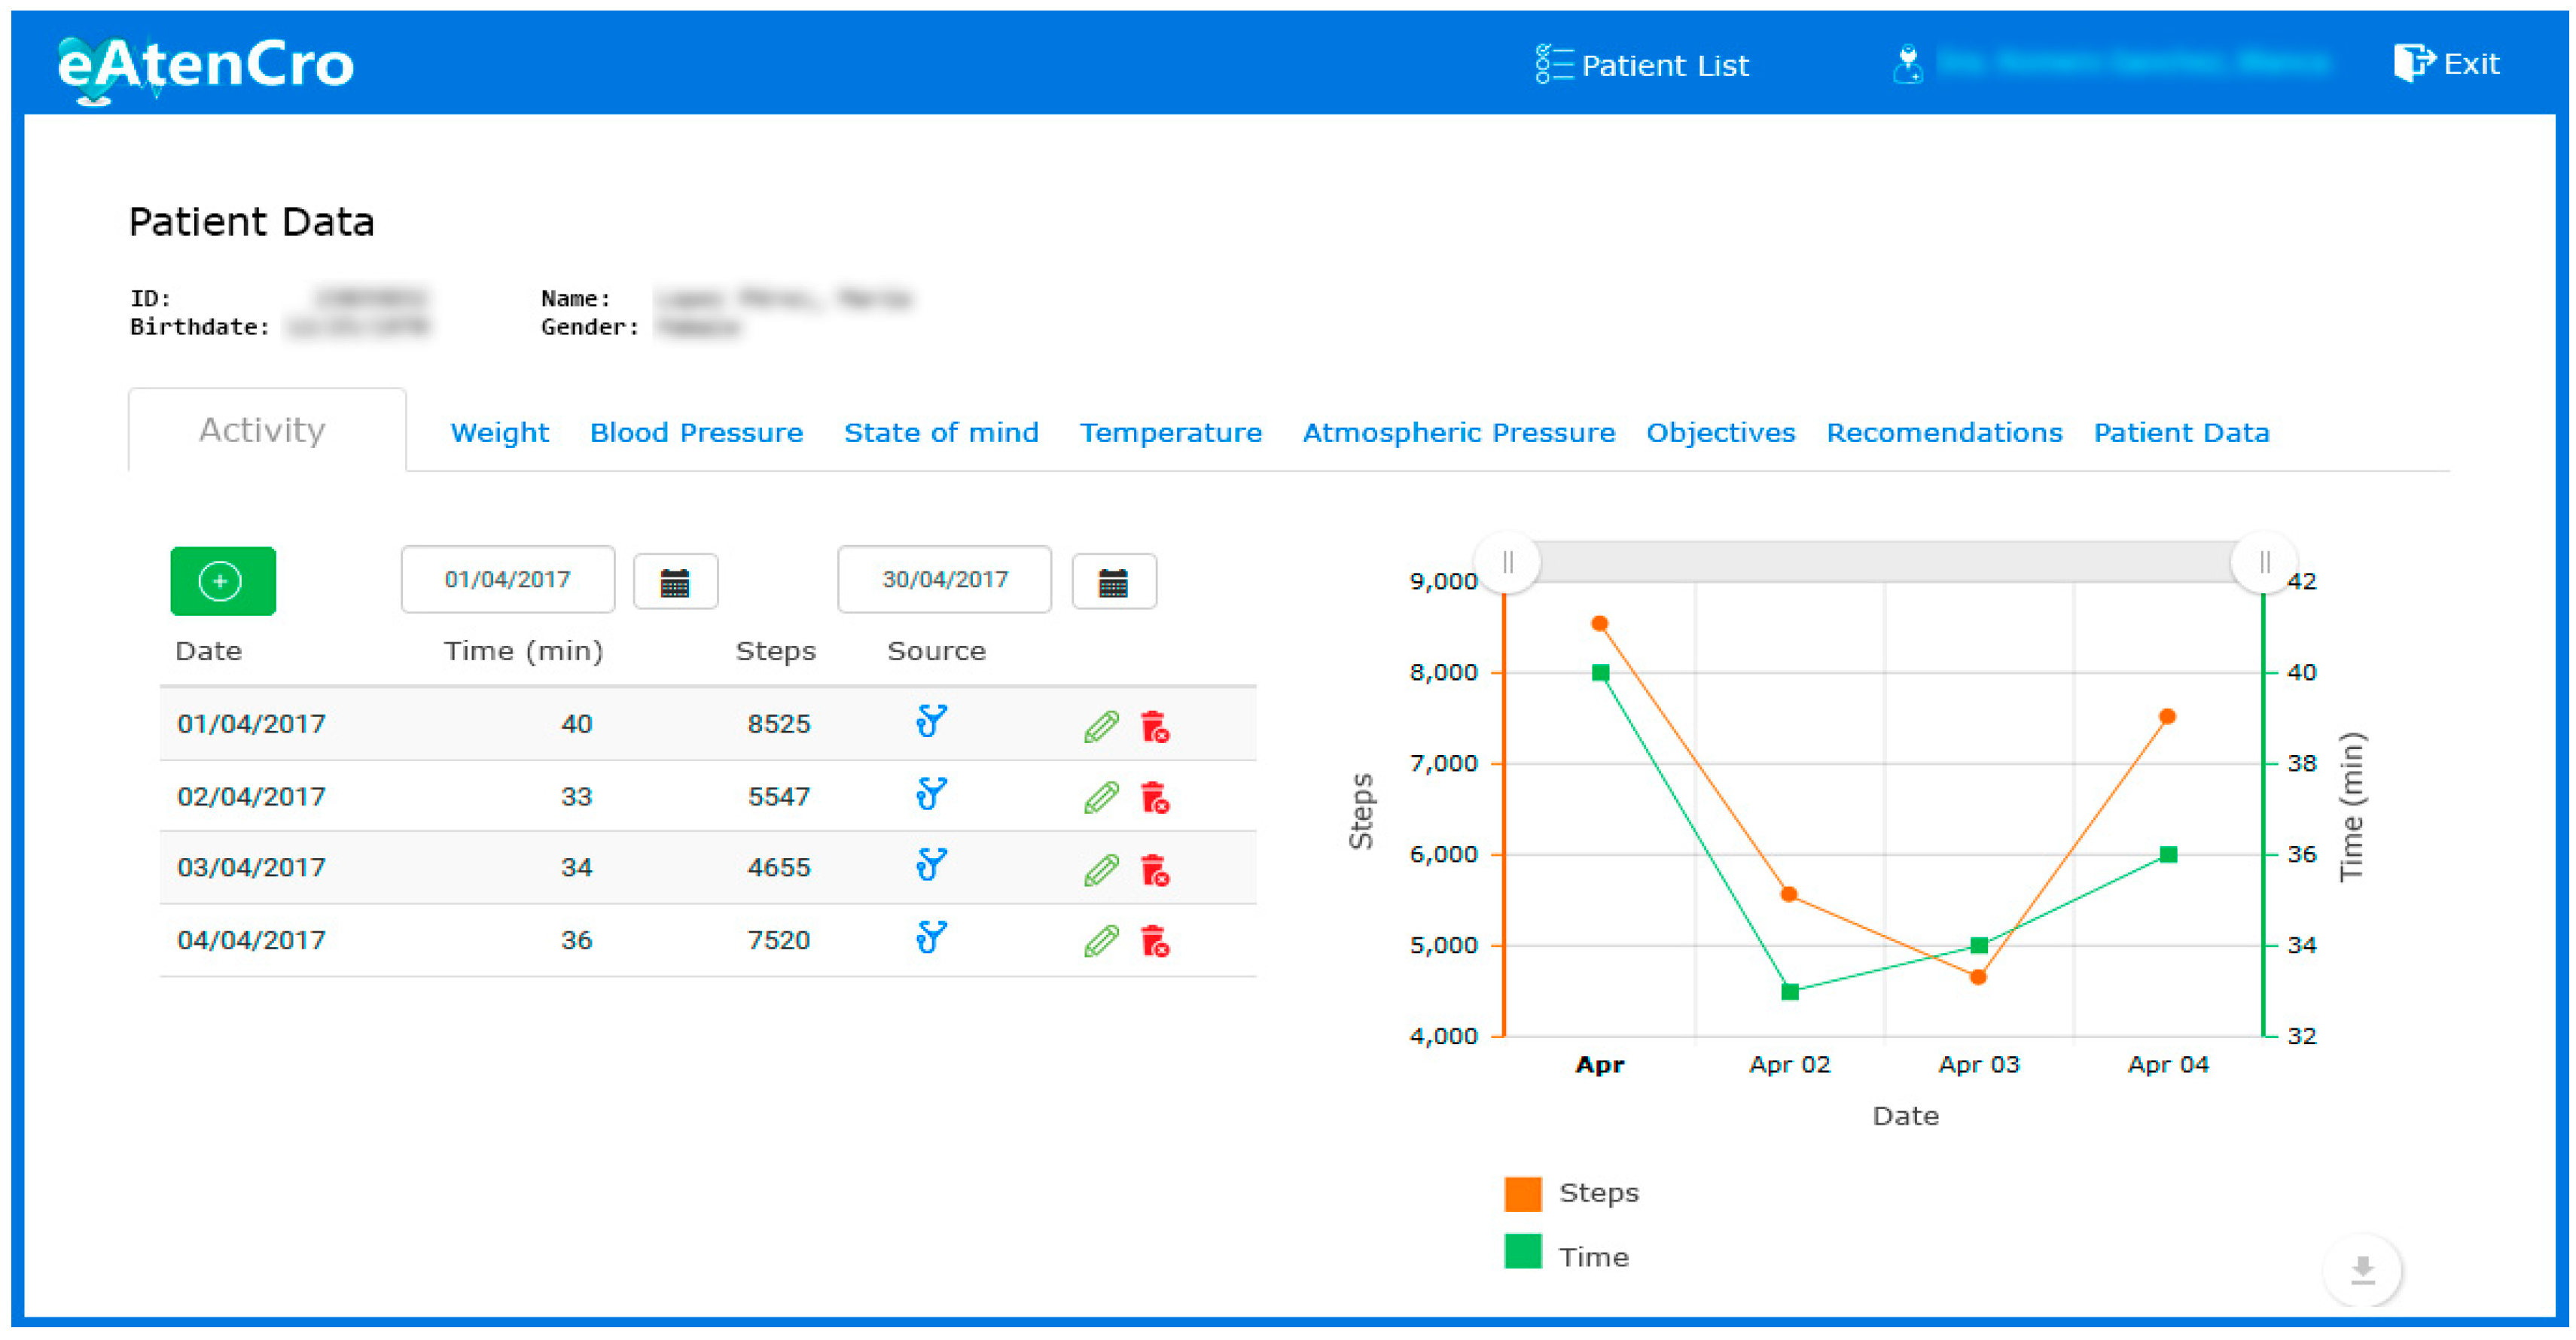Image resolution: width=2576 pixels, height=1340 pixels.
Task: Click the right handle of chart range slider
Action: pyautogui.click(x=2264, y=563)
